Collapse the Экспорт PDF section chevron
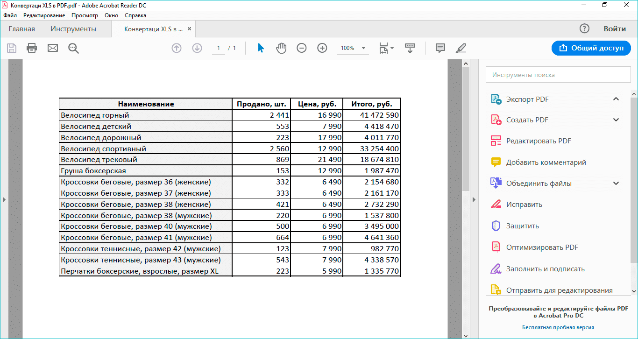 point(616,99)
